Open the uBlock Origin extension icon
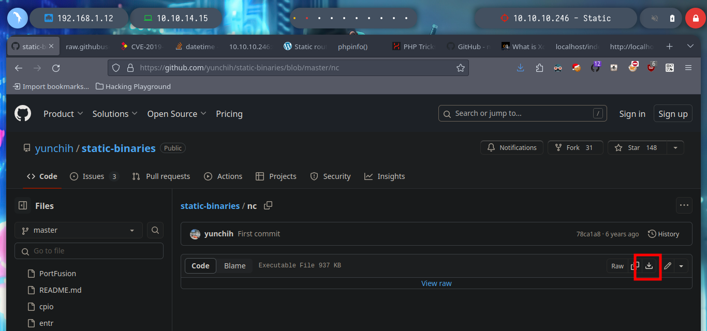The height and width of the screenshot is (331, 707). coord(651,67)
